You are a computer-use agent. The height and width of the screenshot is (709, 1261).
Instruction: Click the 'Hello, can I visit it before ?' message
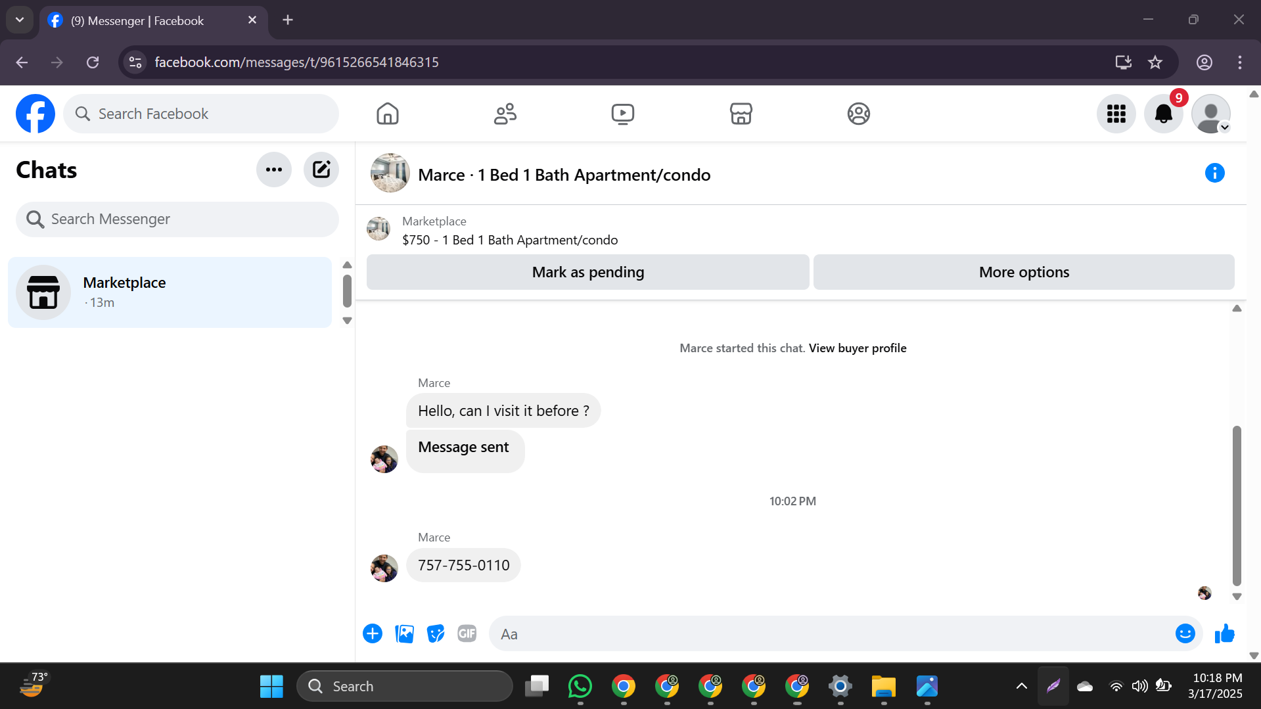pos(503,411)
